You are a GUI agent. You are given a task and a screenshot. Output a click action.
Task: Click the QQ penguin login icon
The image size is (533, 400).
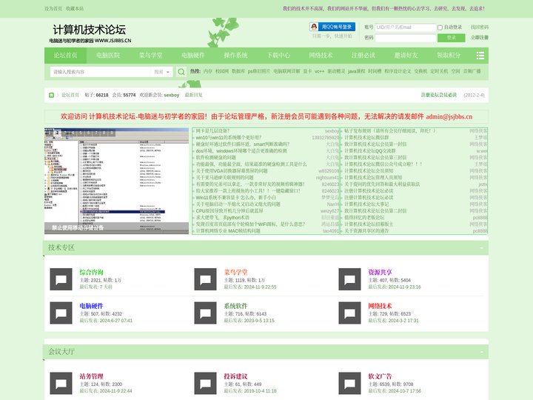(x=314, y=27)
